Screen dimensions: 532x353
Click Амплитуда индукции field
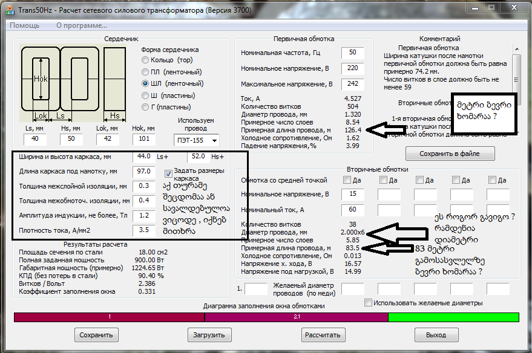tap(144, 215)
